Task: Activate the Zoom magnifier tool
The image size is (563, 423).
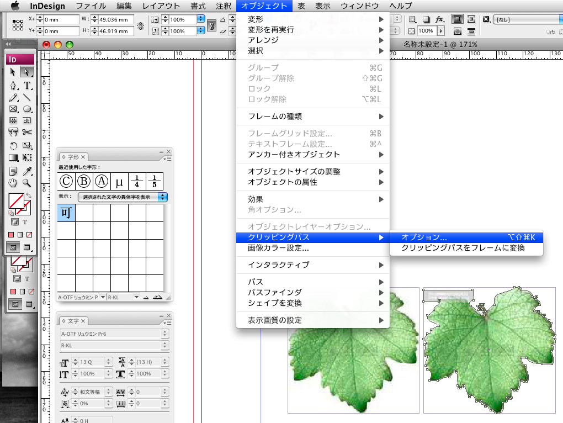Action: (26, 183)
